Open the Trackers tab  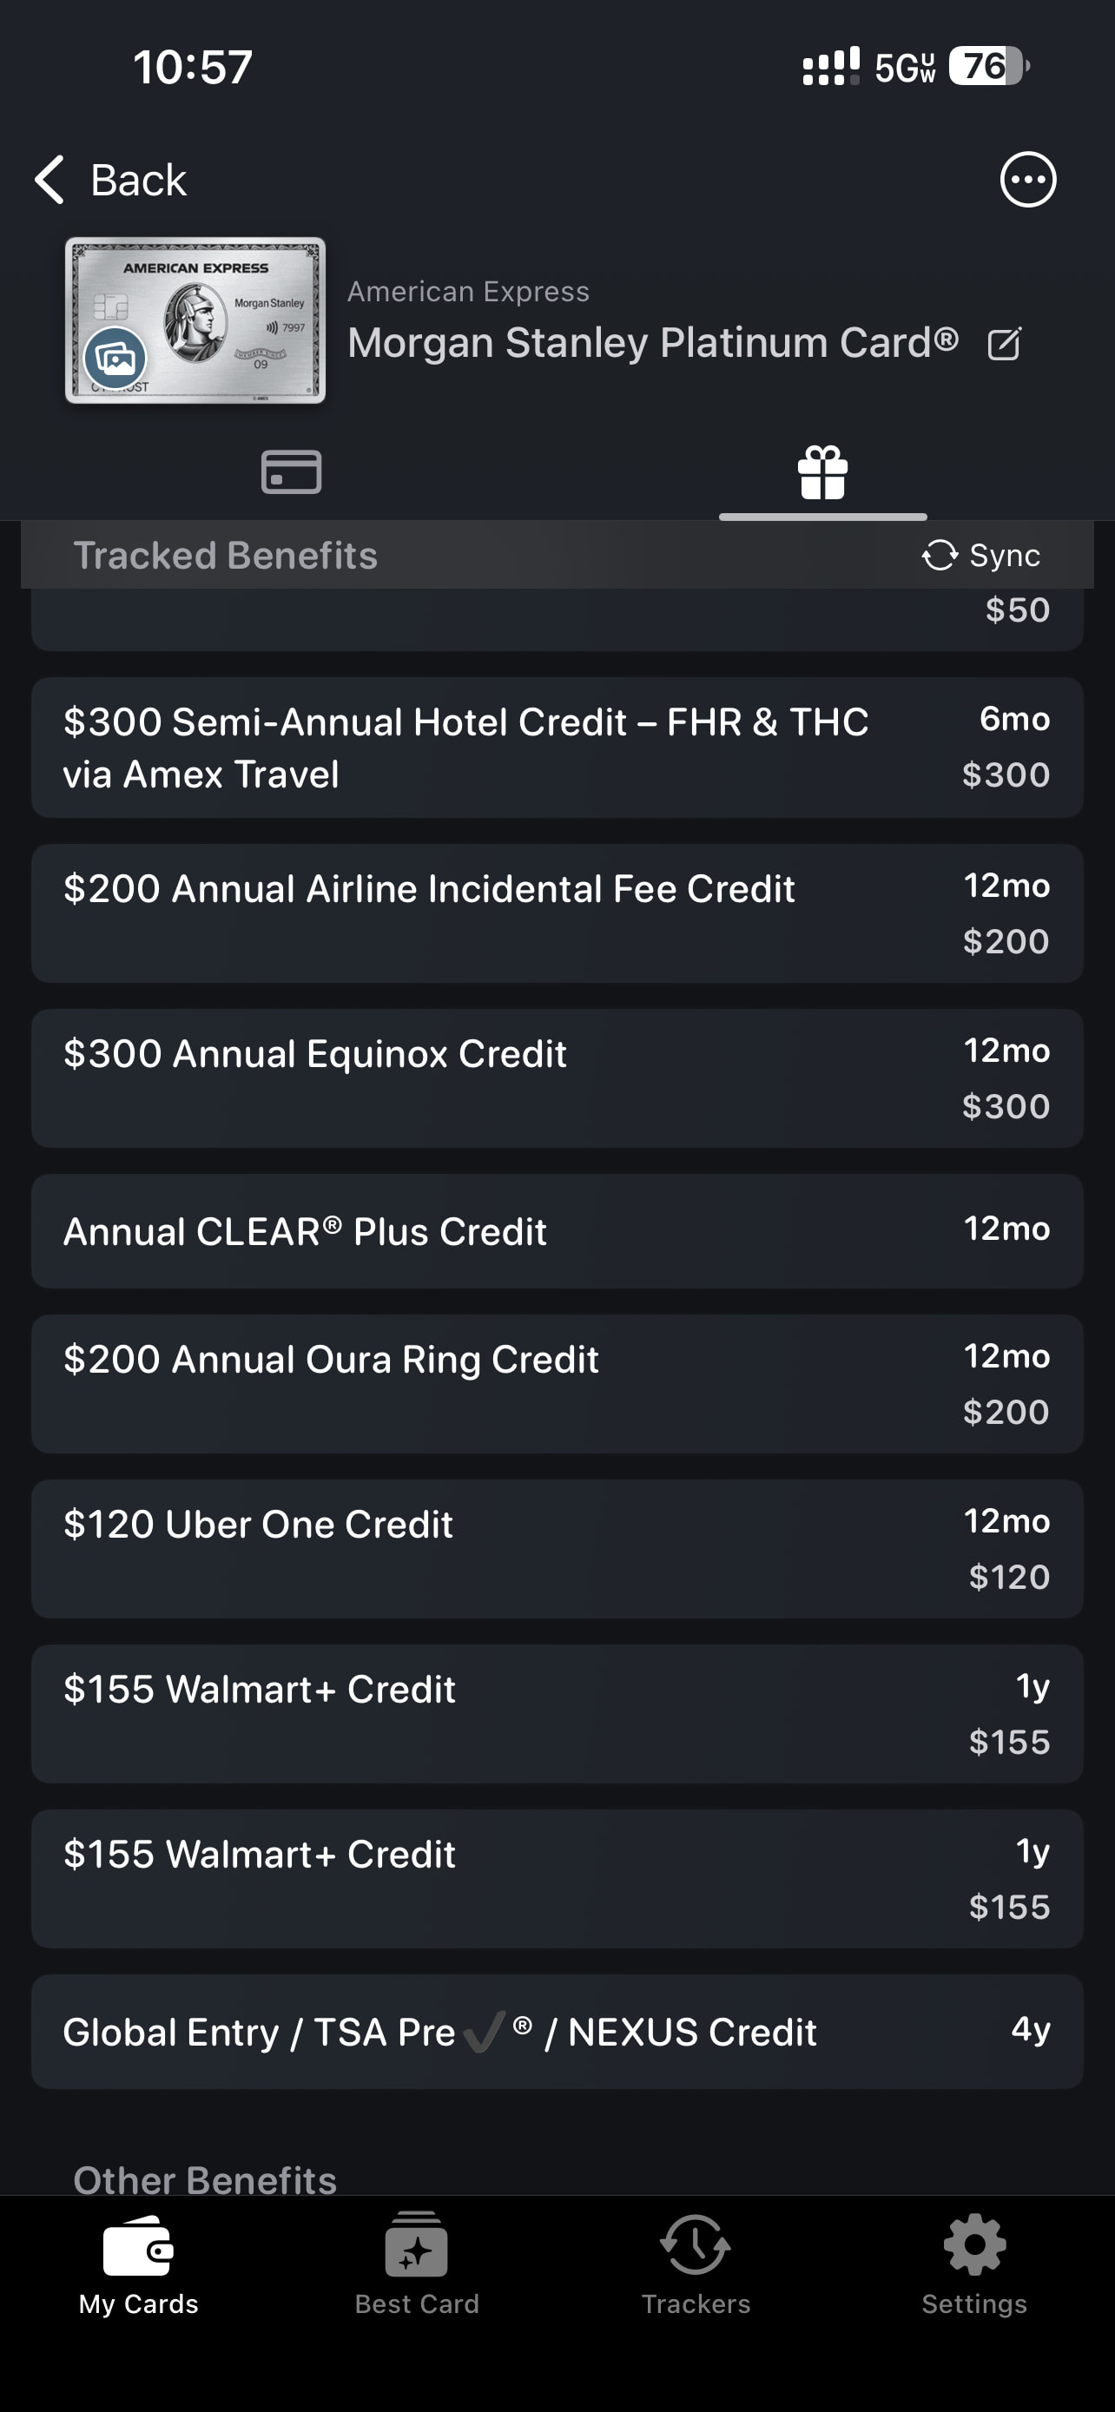695,2262
